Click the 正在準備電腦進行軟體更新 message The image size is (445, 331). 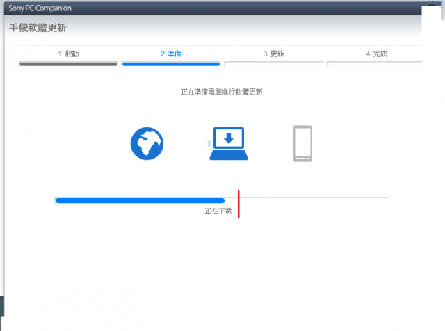(x=222, y=92)
